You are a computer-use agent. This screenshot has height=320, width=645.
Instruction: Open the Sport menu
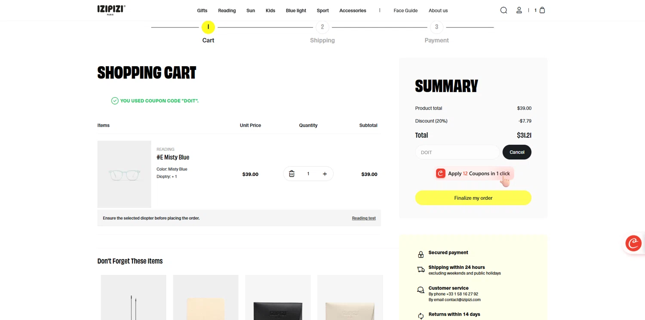click(323, 10)
